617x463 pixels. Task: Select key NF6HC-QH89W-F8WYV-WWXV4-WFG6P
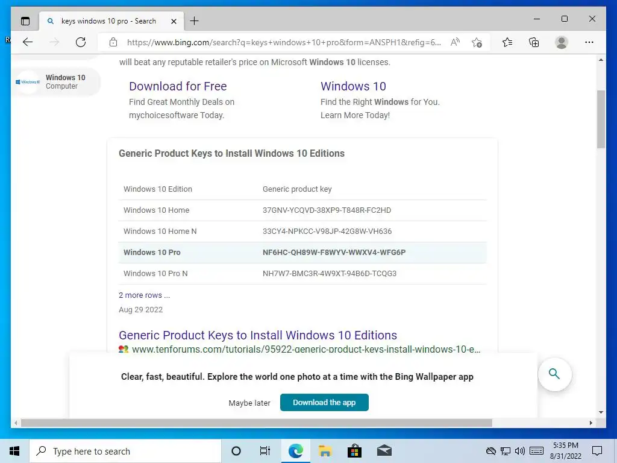click(334, 253)
